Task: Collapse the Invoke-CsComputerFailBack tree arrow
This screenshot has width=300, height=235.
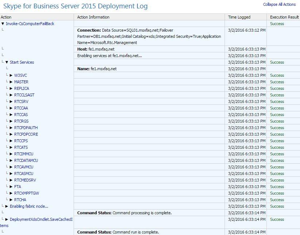Action: pyautogui.click(x=3, y=24)
